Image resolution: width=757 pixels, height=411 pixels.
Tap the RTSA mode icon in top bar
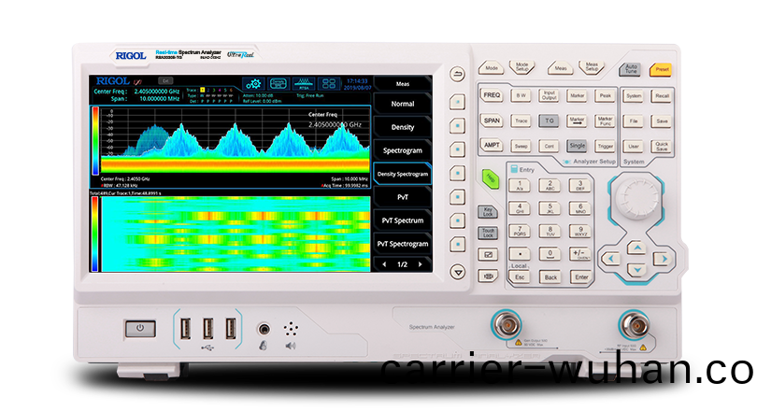305,83
